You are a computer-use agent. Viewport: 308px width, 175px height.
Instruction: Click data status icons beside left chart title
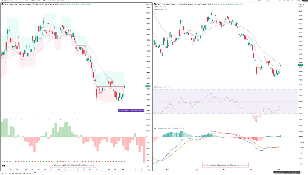56,4
